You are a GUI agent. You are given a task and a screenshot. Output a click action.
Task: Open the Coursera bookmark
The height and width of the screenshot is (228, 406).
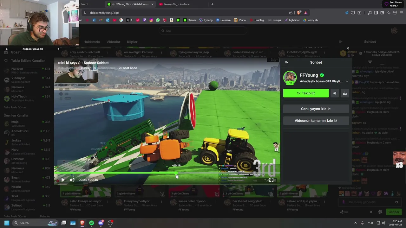click(x=223, y=20)
